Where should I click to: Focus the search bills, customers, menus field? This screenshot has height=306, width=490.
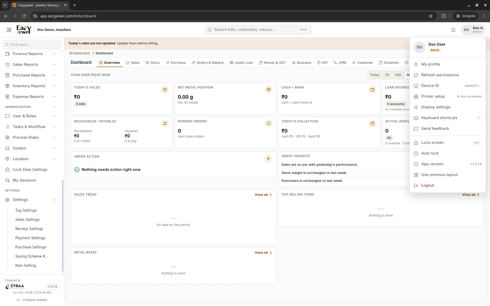tap(258, 30)
